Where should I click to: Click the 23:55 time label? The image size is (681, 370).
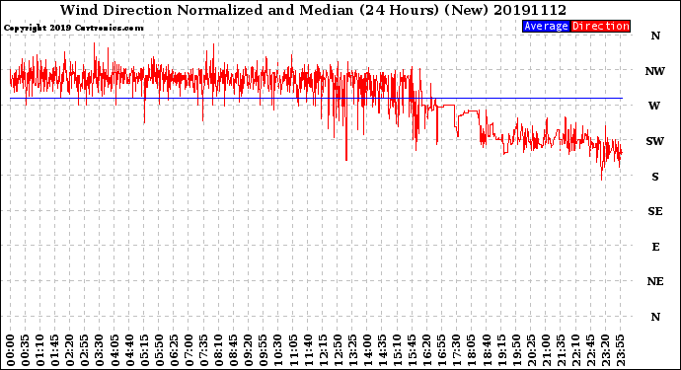pyautogui.click(x=620, y=350)
